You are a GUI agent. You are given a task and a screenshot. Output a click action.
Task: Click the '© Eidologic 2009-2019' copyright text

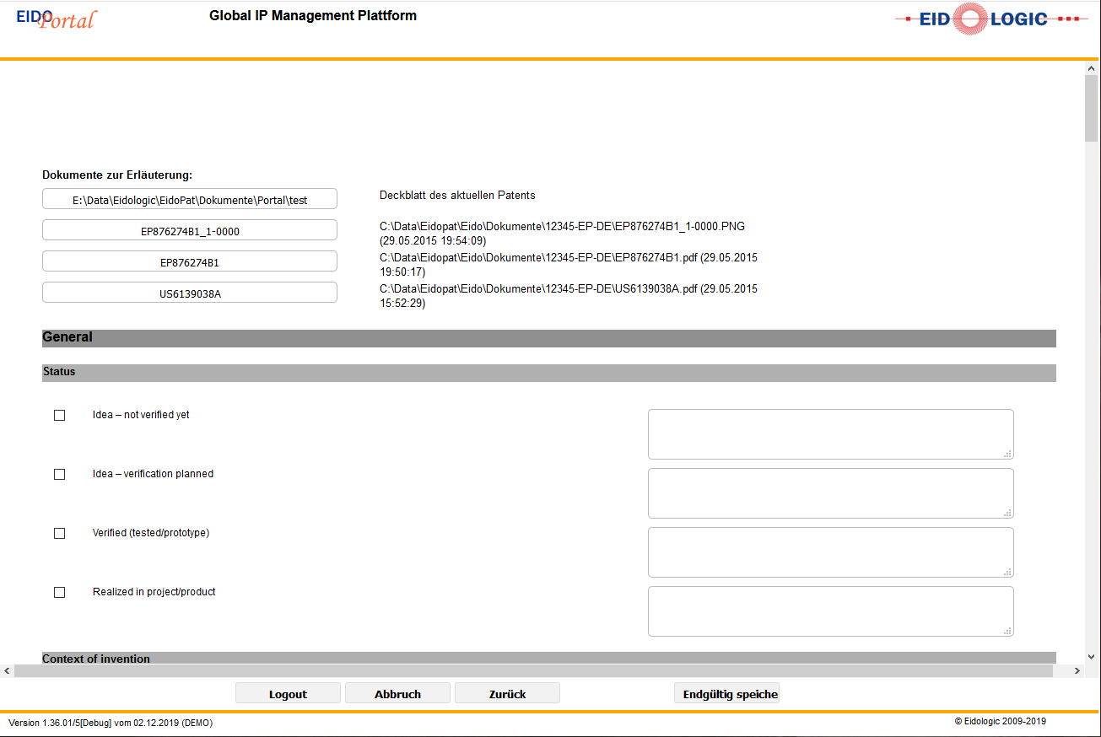1001,721
